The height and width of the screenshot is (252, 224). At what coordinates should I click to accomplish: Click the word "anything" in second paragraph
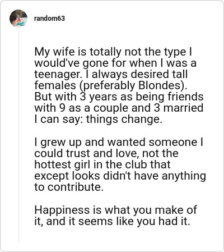184,176
